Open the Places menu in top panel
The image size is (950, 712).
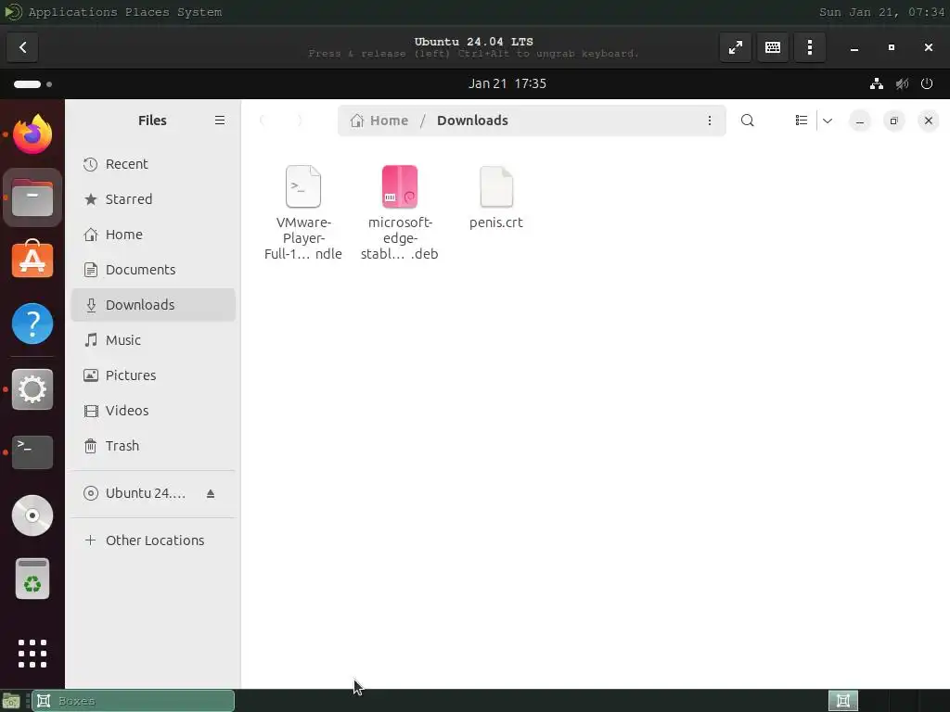(148, 12)
